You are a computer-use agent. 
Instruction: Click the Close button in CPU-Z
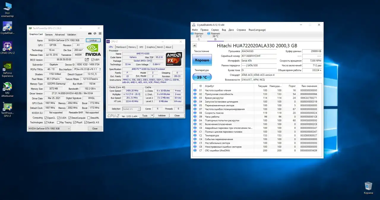pos(177,116)
